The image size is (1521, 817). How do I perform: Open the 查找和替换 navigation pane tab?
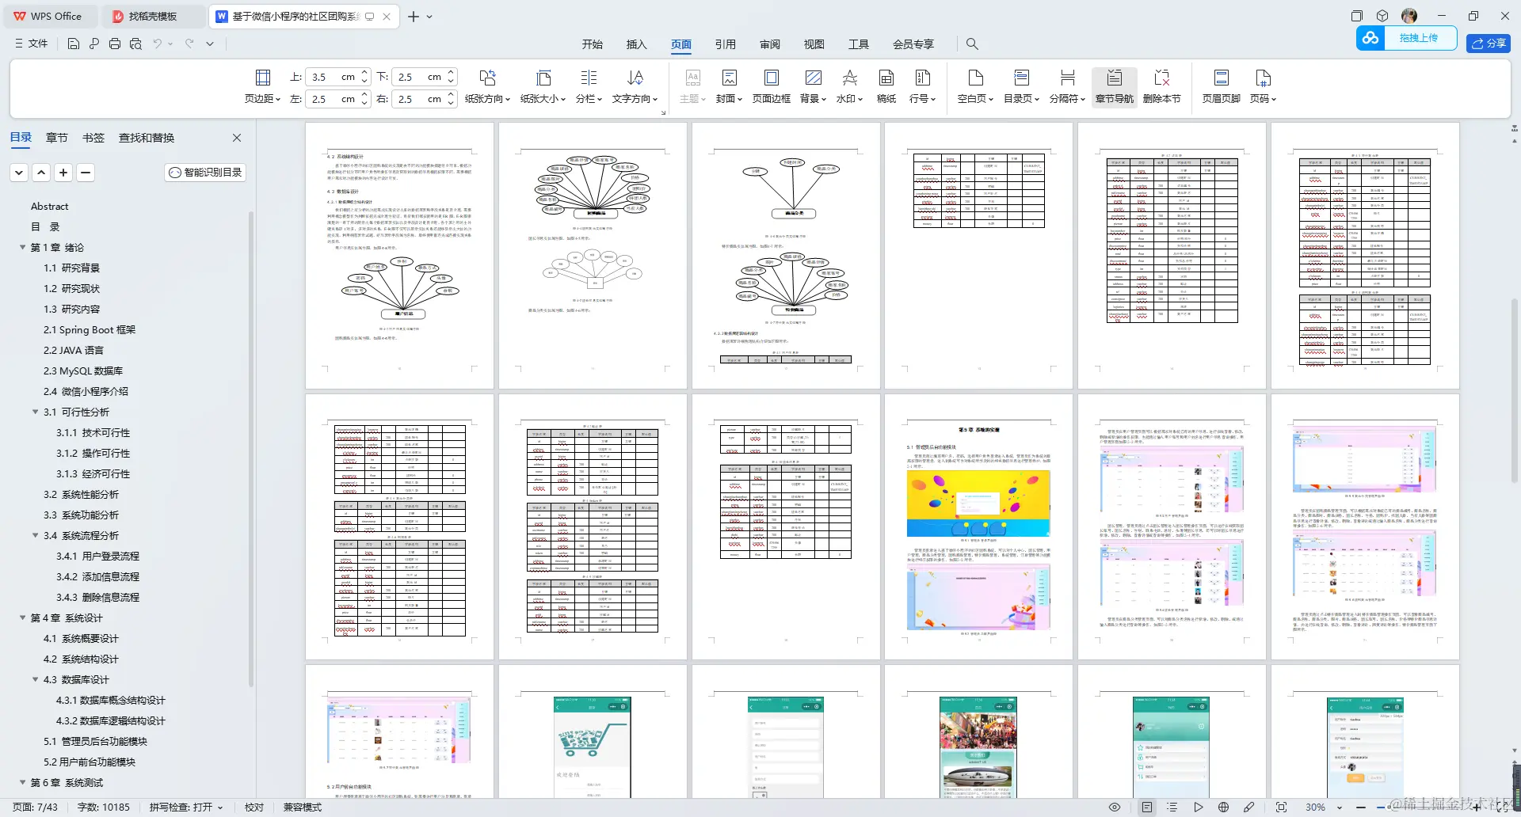click(147, 138)
